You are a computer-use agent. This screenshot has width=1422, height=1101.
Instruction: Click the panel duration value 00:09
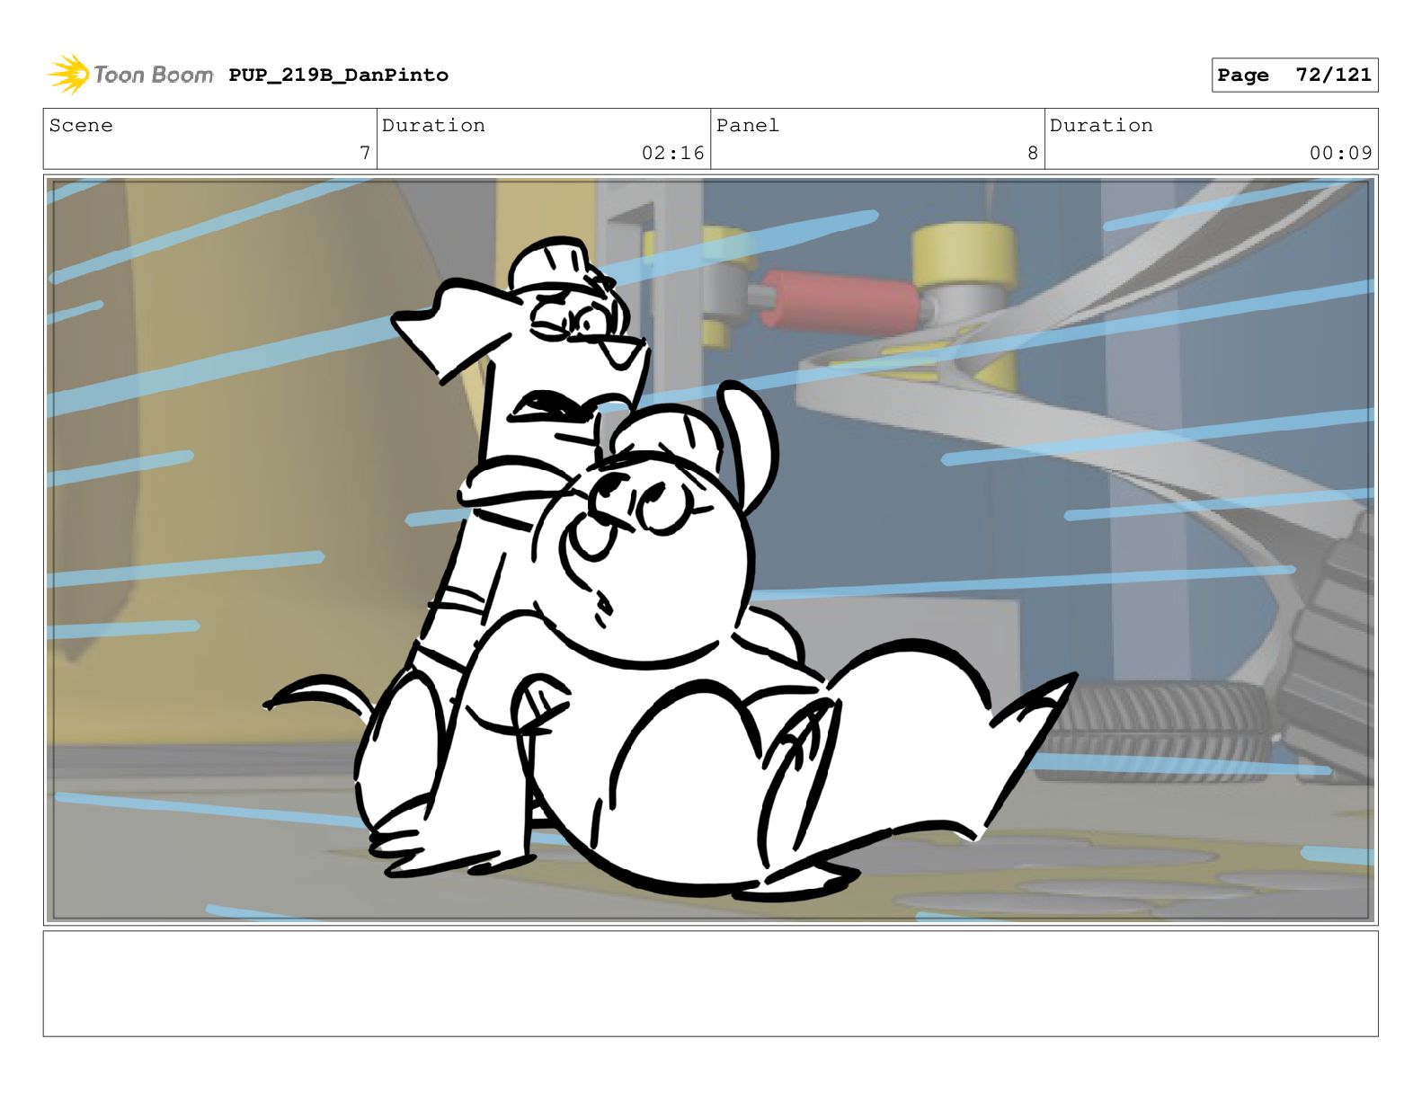1340,153
